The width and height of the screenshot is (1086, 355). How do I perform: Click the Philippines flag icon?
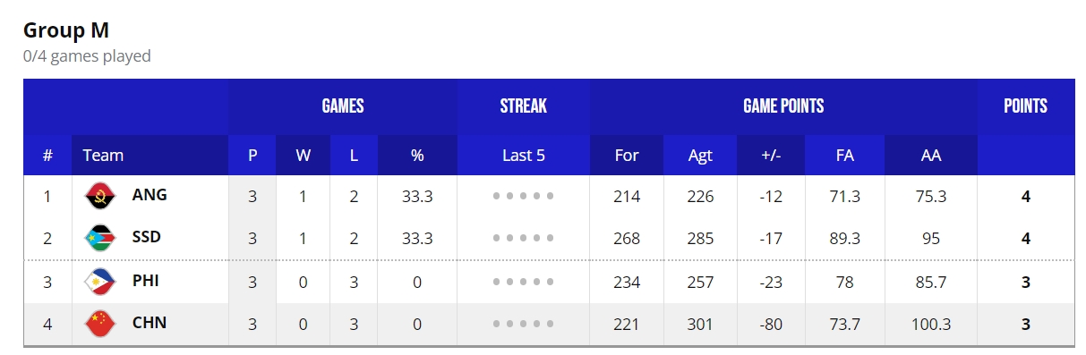click(x=100, y=282)
